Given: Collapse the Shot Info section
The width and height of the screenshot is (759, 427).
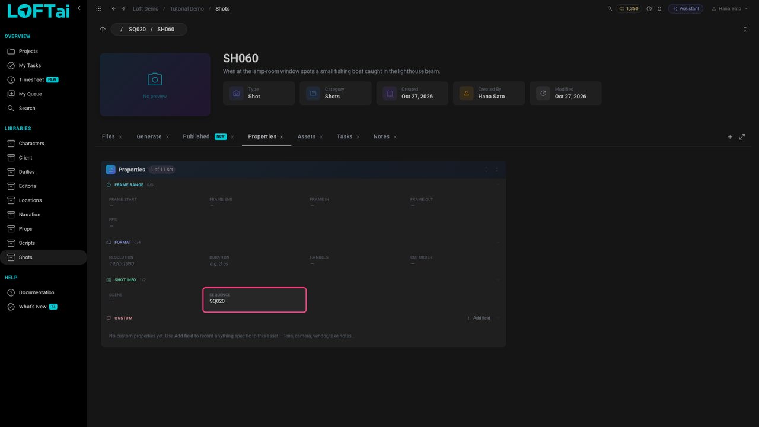Looking at the screenshot, I should point(498,280).
